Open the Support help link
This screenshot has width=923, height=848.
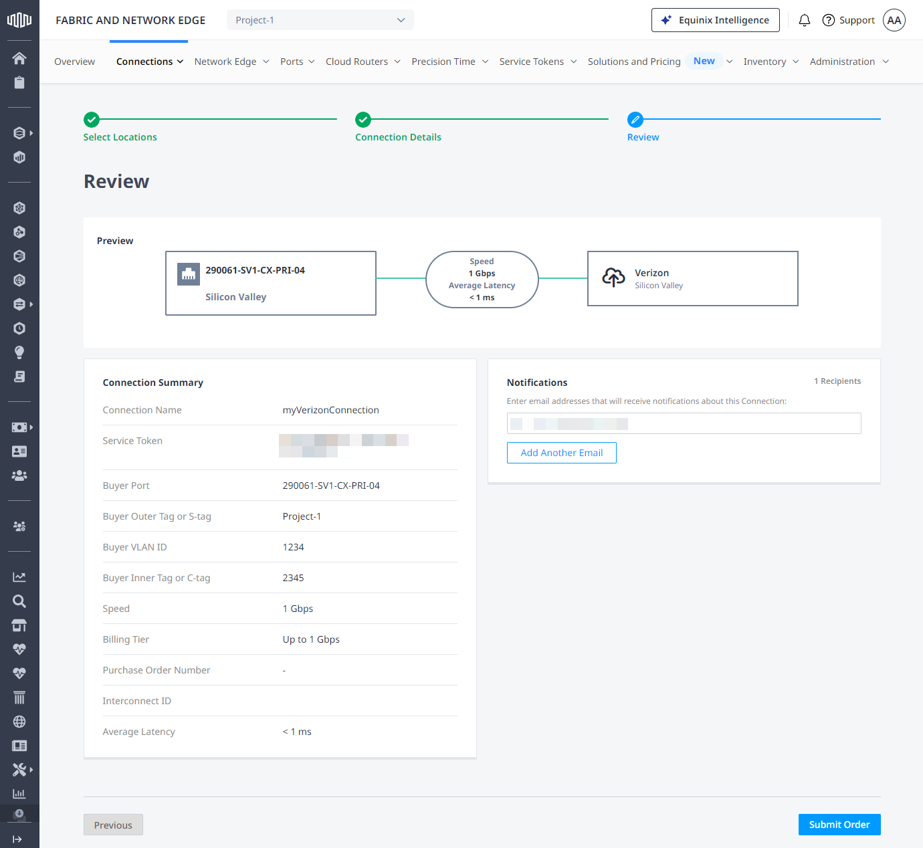[848, 20]
